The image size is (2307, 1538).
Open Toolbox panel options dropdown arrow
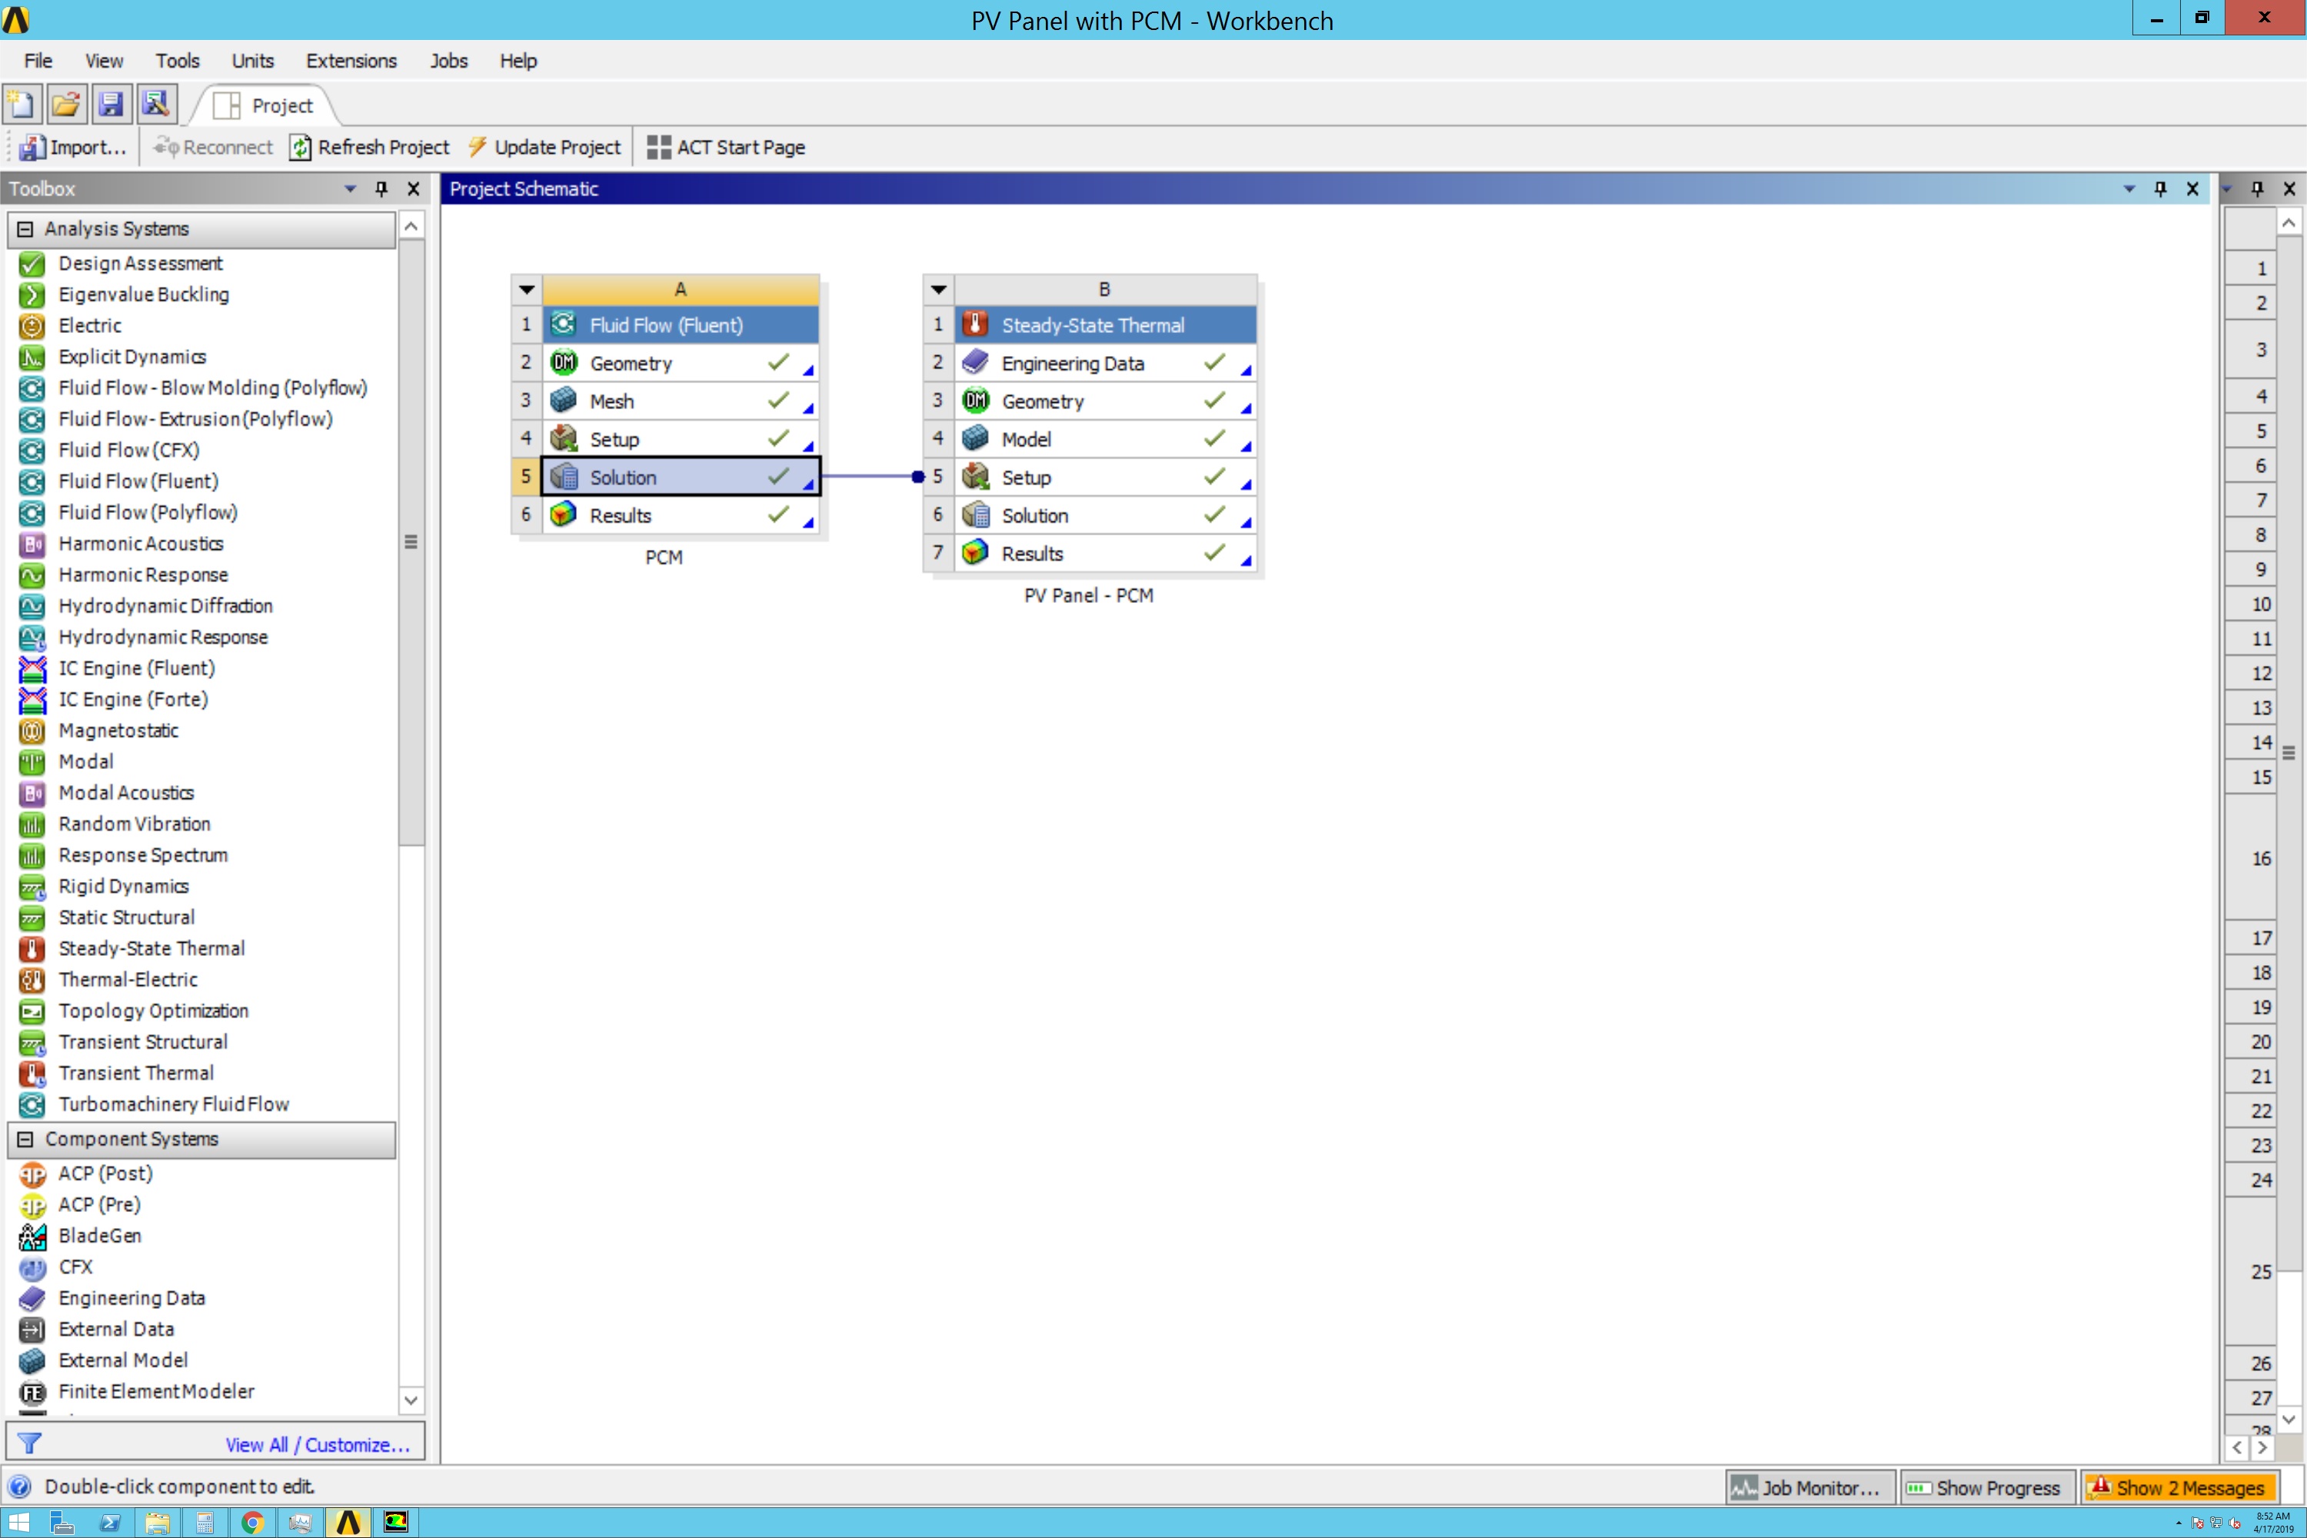coord(350,188)
